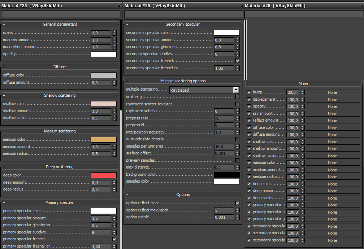This screenshot has width=364, height=249.
Task: Collapse the Medium scattering rollout
Action: tap(60, 131)
